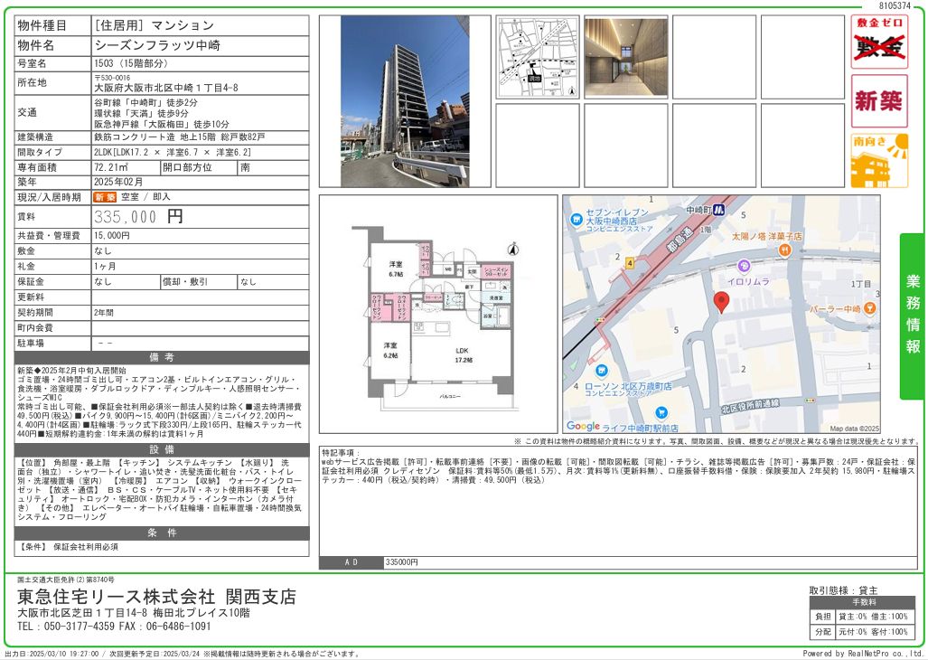This screenshot has width=928, height=660.
Task: Open the location sketch map thumbnail
Action: coord(538,57)
